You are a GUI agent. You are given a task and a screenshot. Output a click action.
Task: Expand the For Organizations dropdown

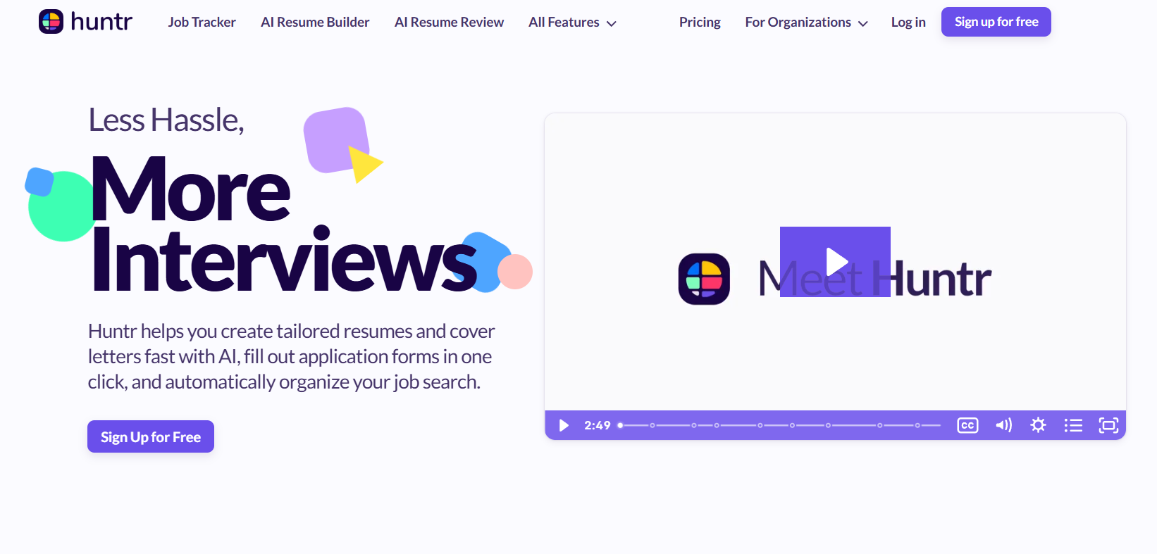806,23
